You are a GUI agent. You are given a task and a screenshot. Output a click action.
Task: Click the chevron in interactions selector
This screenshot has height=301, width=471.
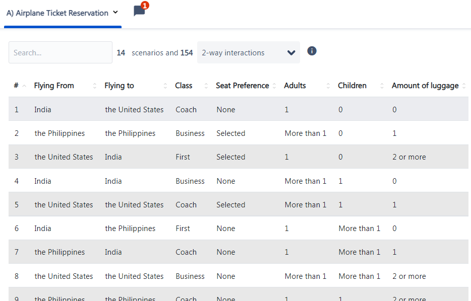pyautogui.click(x=291, y=53)
